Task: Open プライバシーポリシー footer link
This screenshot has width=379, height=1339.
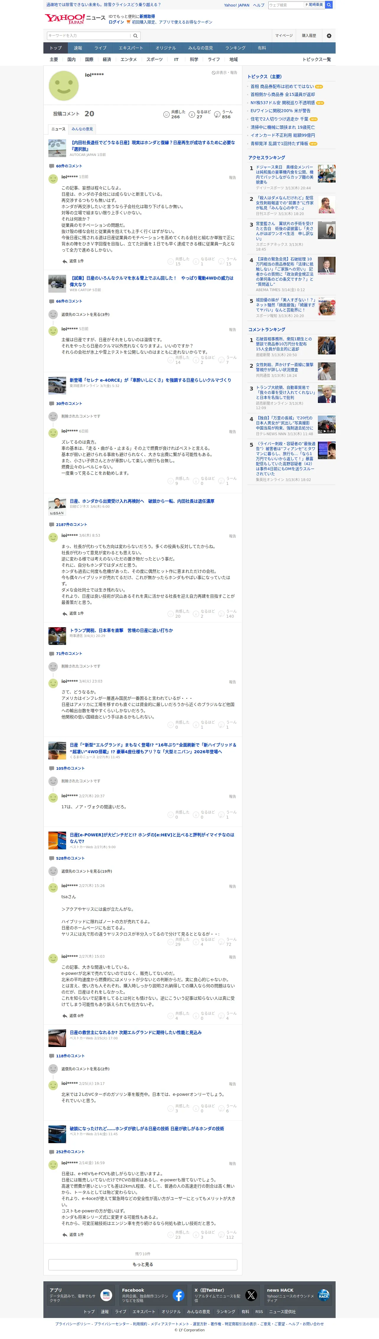Action: click(x=73, y=1323)
